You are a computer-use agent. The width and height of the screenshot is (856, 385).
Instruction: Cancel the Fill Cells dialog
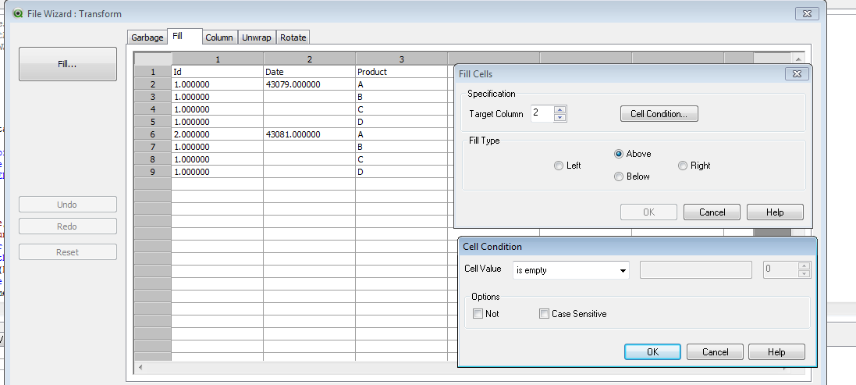click(712, 212)
